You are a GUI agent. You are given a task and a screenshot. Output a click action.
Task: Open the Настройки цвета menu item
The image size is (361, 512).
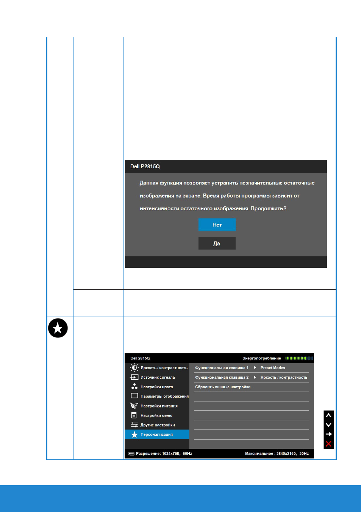pyautogui.click(x=157, y=387)
